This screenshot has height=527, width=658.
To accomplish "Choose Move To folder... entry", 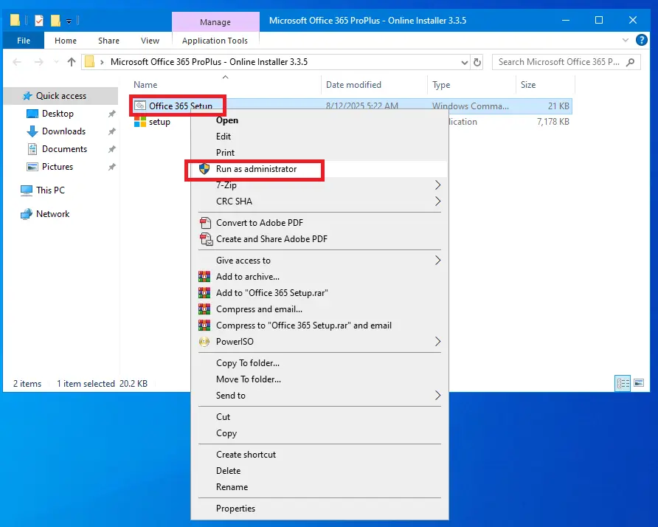I will (x=319, y=379).
